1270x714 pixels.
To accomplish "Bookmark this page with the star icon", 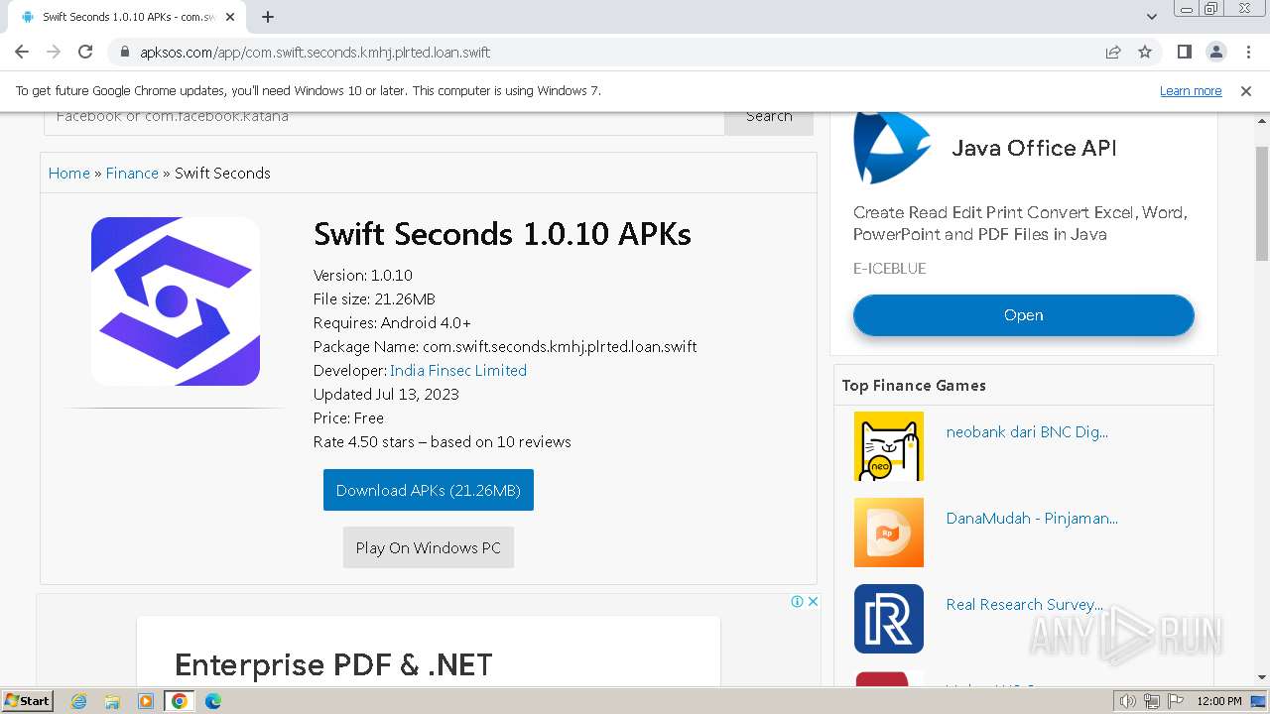I will click(1145, 52).
